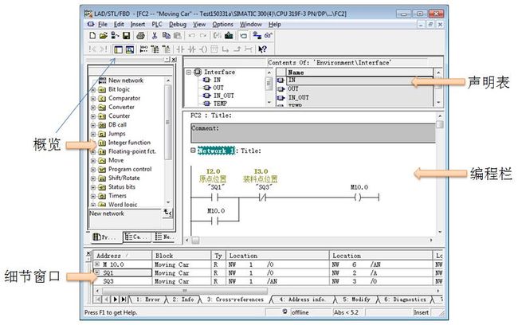This screenshot has width=518, height=325.
Task: Print the block with the printer icon
Action: tap(140, 35)
